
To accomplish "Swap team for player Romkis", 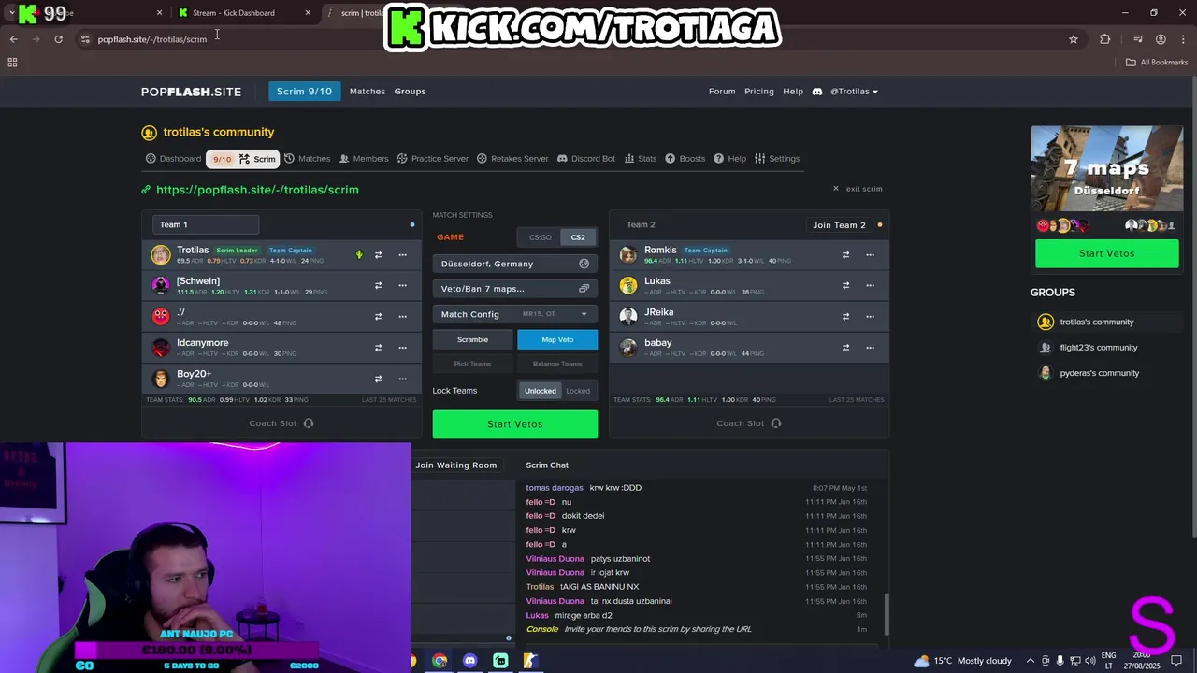I will pyautogui.click(x=845, y=255).
